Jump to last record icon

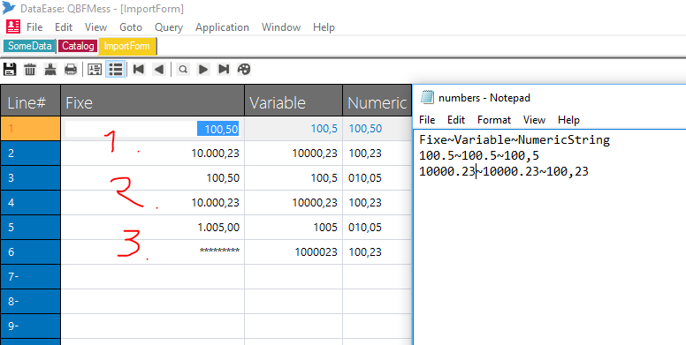[224, 70]
